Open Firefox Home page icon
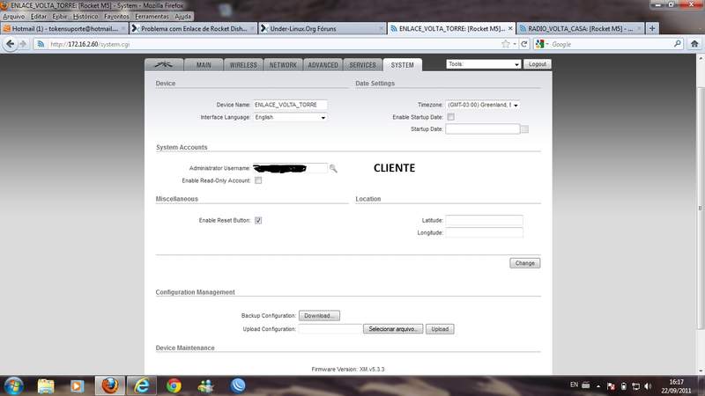The width and height of the screenshot is (705, 396). 694,44
